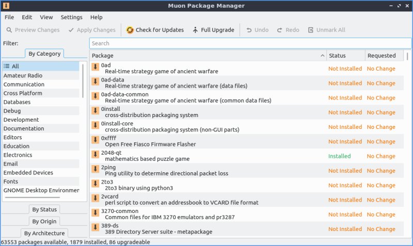413x246 pixels.
Task: Click the package icon next to 0xffff
Action: pyautogui.click(x=95, y=140)
